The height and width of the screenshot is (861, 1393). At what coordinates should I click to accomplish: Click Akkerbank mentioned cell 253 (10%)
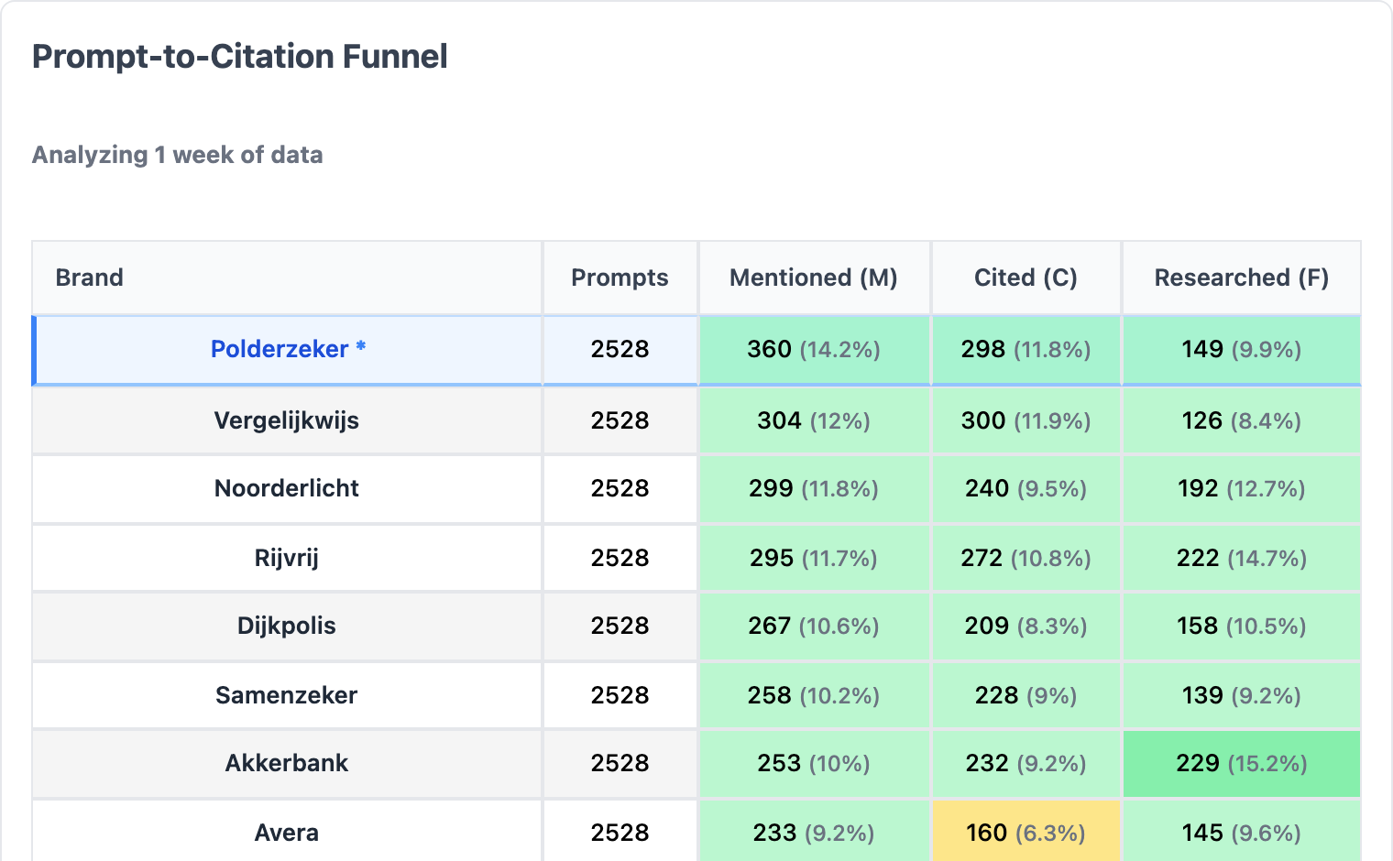814,763
